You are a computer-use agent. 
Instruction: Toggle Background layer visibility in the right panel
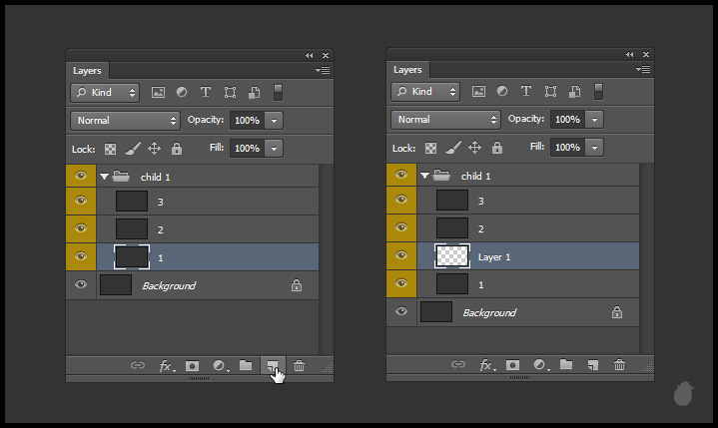401,312
